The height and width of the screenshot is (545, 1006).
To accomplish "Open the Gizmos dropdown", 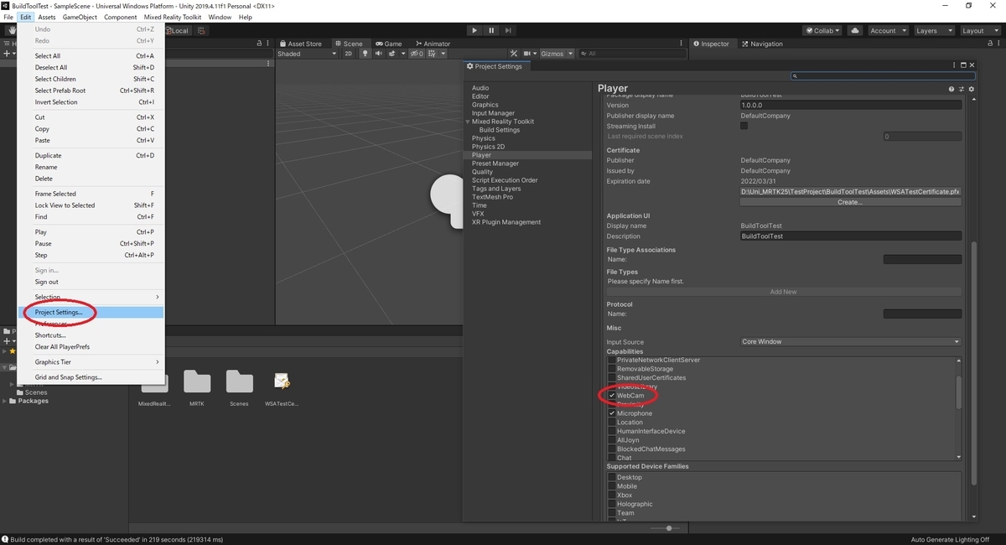I will coord(557,54).
